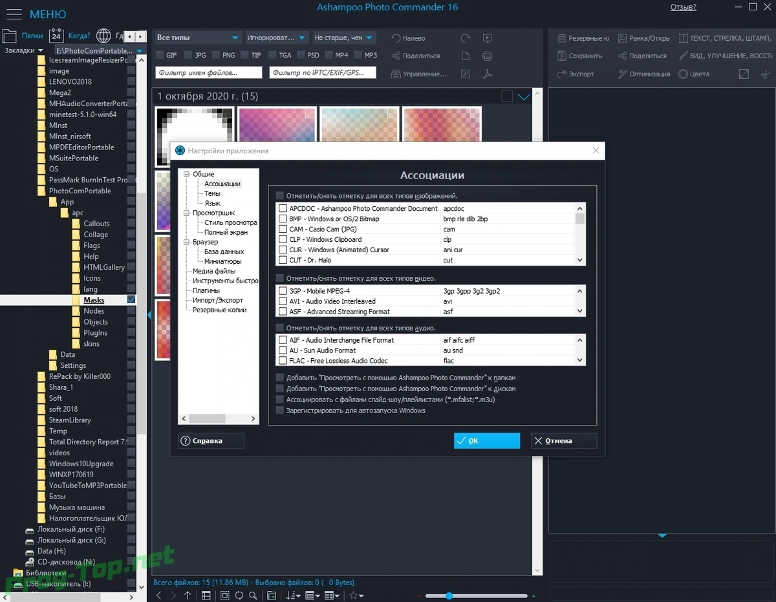Click the edit pencil icon in toolbar
Image resolution: width=776 pixels, height=602 pixels.
coord(466,74)
